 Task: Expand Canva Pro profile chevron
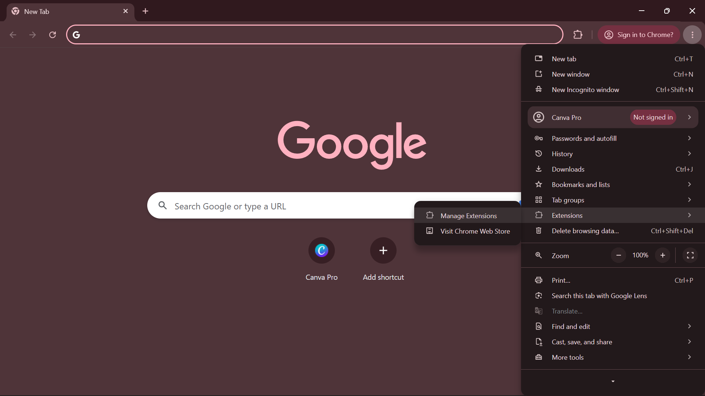(689, 117)
